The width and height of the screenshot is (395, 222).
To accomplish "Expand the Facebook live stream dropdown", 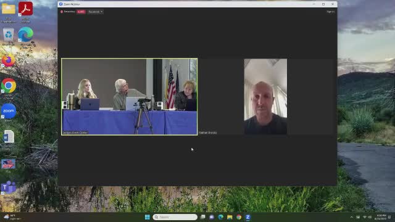I will (96, 12).
